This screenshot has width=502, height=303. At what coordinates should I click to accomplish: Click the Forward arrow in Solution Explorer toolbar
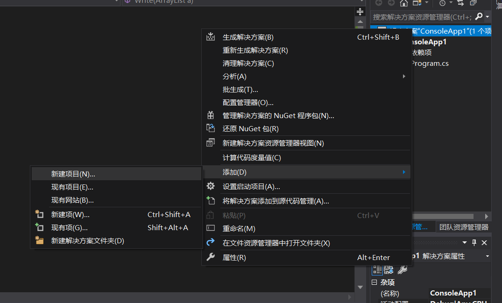tap(391, 3)
